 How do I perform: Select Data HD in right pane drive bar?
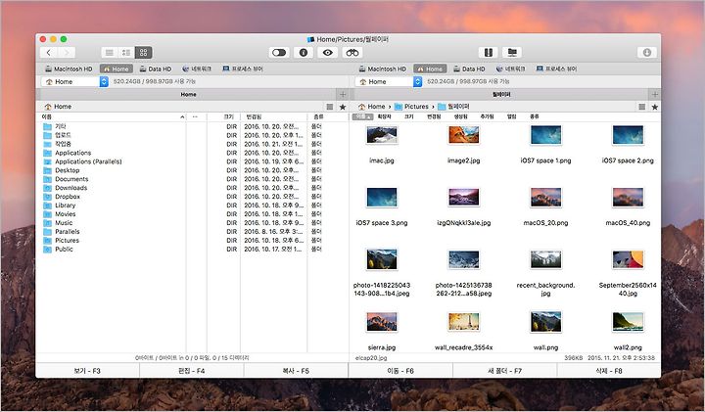469,69
